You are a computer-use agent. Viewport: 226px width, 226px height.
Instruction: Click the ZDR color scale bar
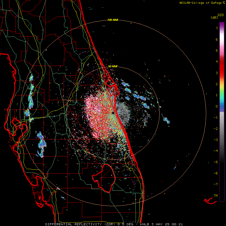[222, 111]
